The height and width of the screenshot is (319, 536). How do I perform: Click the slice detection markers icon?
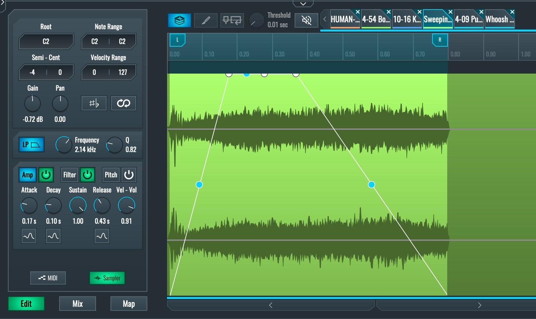click(232, 20)
